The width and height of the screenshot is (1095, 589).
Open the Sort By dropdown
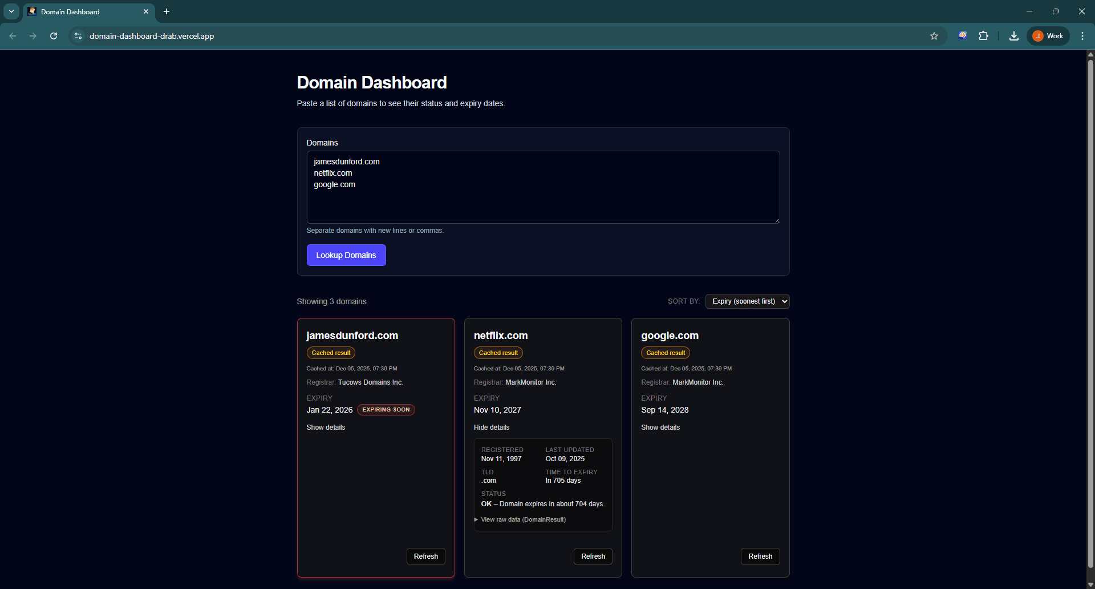point(747,301)
